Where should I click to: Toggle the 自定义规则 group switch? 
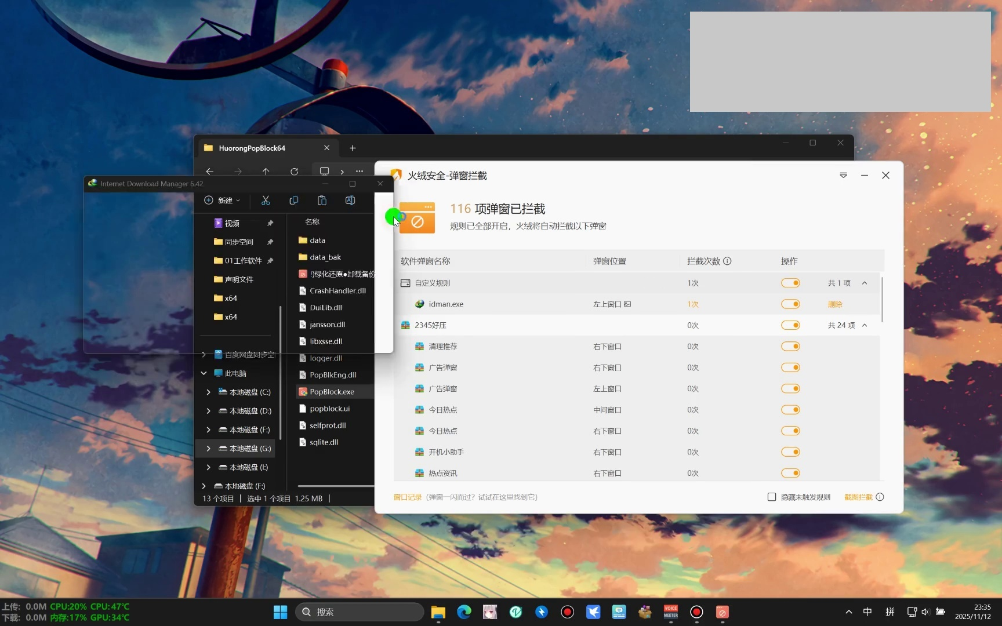point(790,283)
